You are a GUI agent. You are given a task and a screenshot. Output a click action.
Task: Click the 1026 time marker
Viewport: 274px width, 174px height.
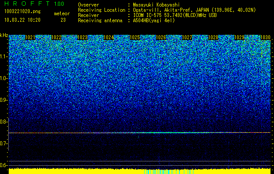(x=161, y=37)
